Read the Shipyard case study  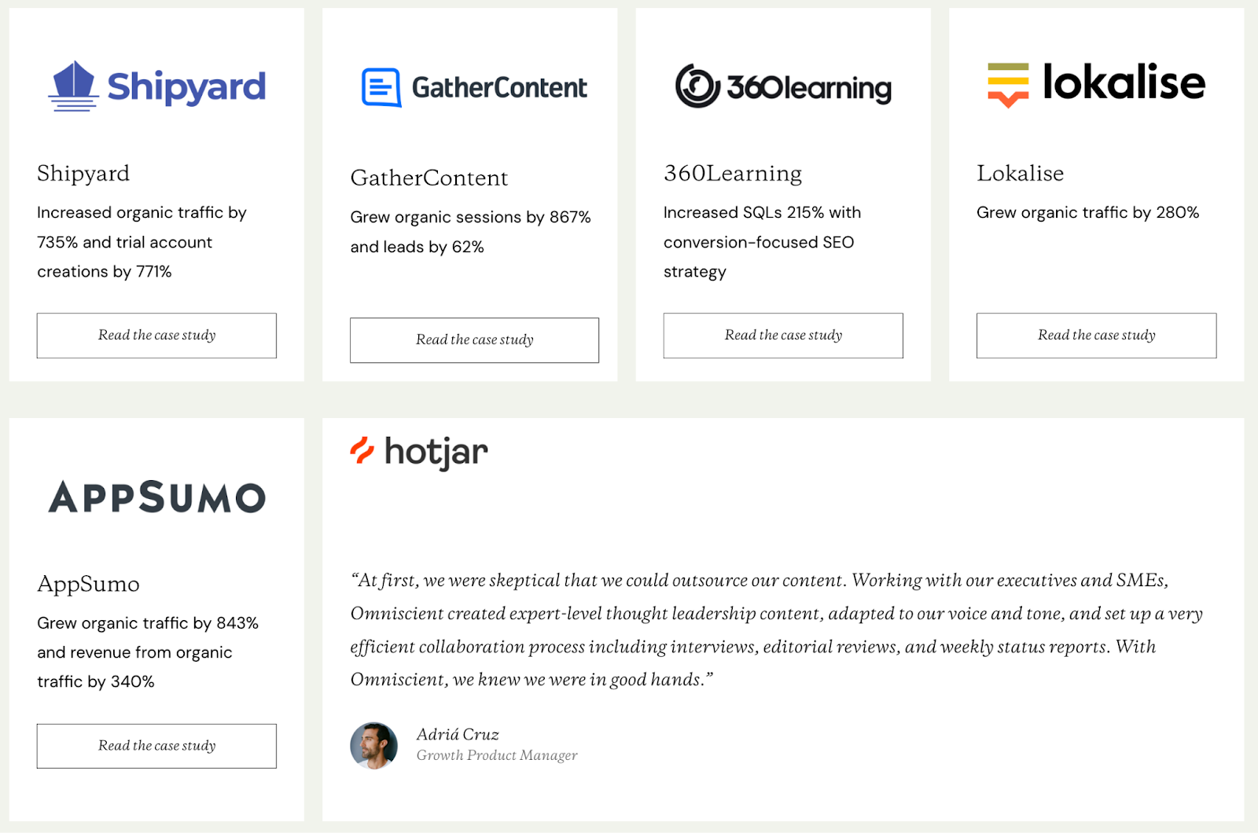(x=156, y=336)
